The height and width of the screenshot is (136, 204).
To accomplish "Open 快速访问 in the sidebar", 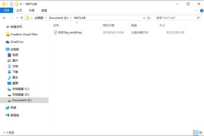I will click(x=16, y=27).
